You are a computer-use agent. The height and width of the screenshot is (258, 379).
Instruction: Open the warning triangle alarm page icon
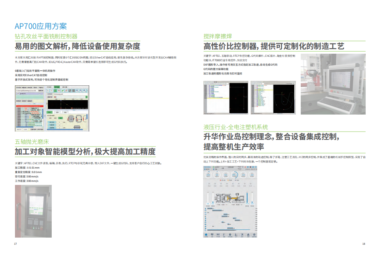point(248,235)
